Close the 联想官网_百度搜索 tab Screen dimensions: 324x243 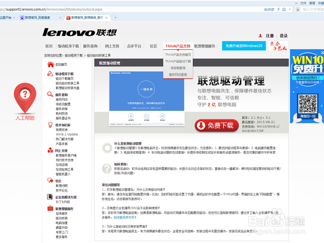(x=60, y=18)
